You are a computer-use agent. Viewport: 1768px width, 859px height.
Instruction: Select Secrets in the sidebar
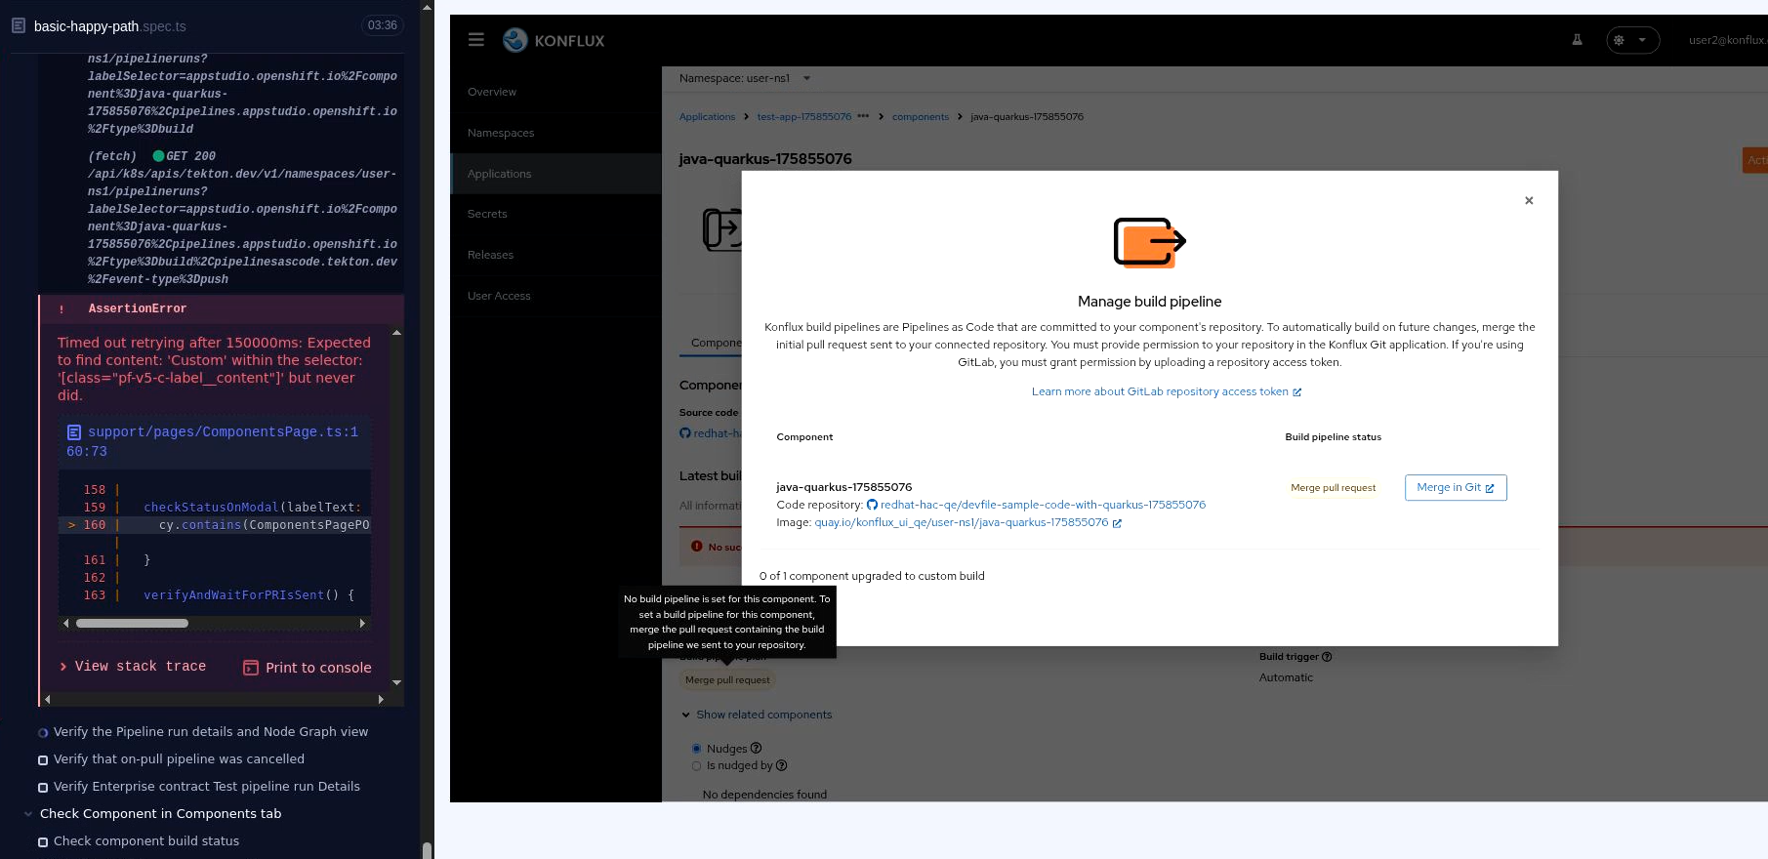[555, 214]
